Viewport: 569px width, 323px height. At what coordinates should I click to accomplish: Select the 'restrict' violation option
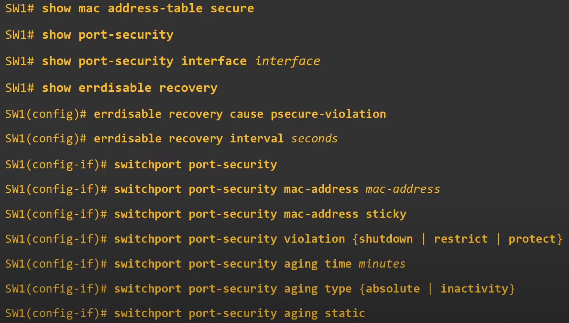pos(461,239)
